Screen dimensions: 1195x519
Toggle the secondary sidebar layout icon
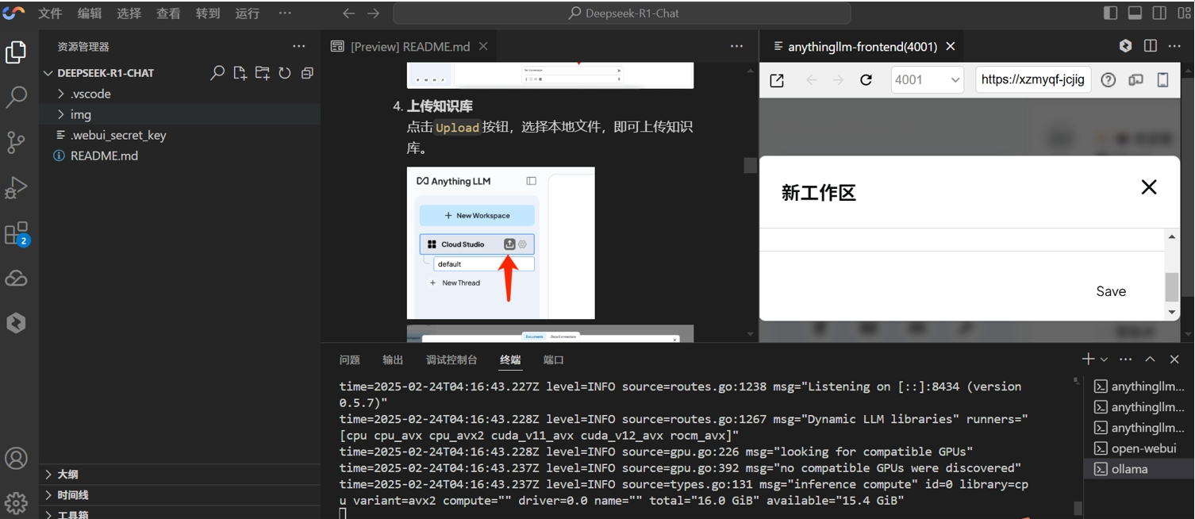[x=1159, y=13]
